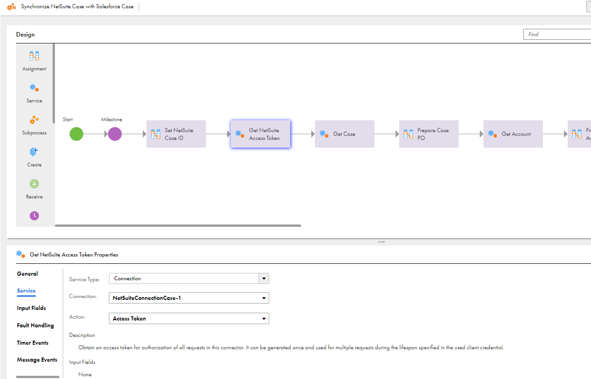Click the canvas horizontal scrollbar
The width and height of the screenshot is (591, 379).
click(178, 225)
